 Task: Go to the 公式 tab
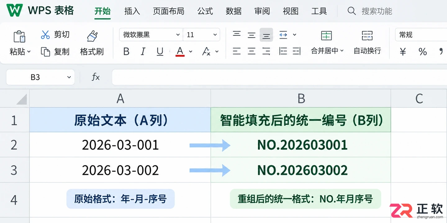[205, 11]
